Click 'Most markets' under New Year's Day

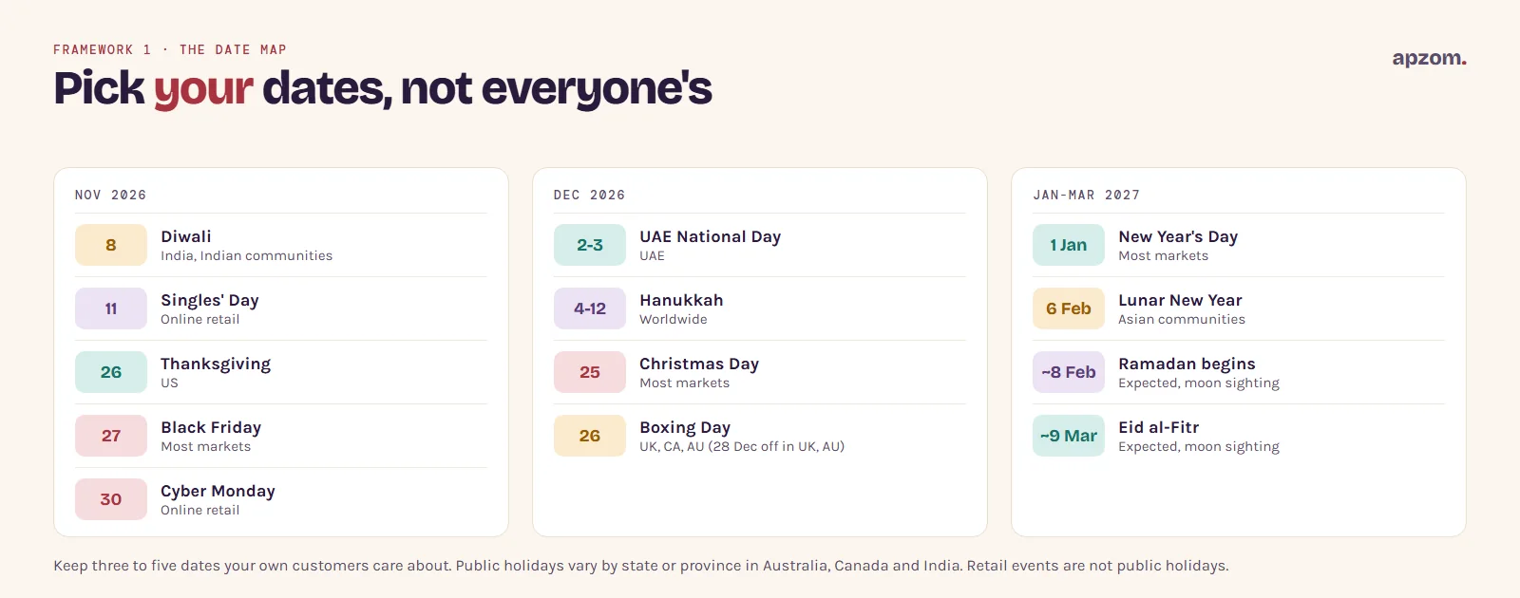point(1164,255)
